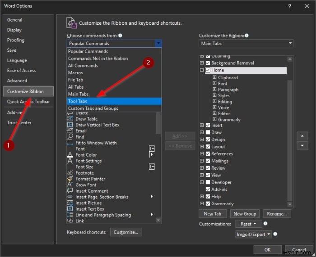Enable the Draw tab checkbox

[x=208, y=132]
